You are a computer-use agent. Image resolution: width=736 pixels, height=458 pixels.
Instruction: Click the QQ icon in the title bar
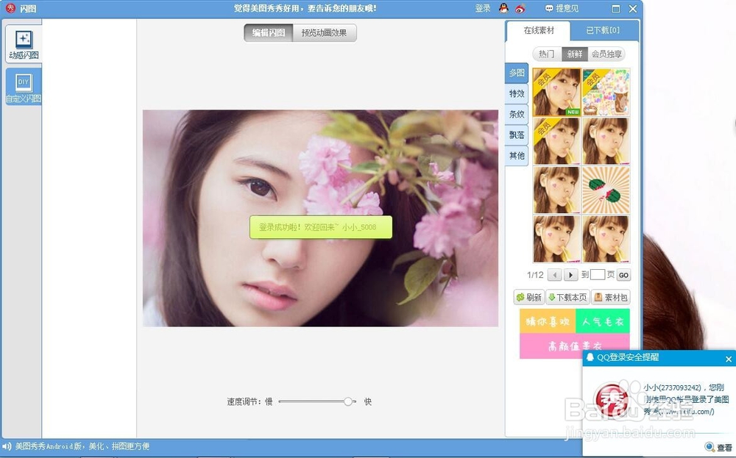tap(503, 8)
